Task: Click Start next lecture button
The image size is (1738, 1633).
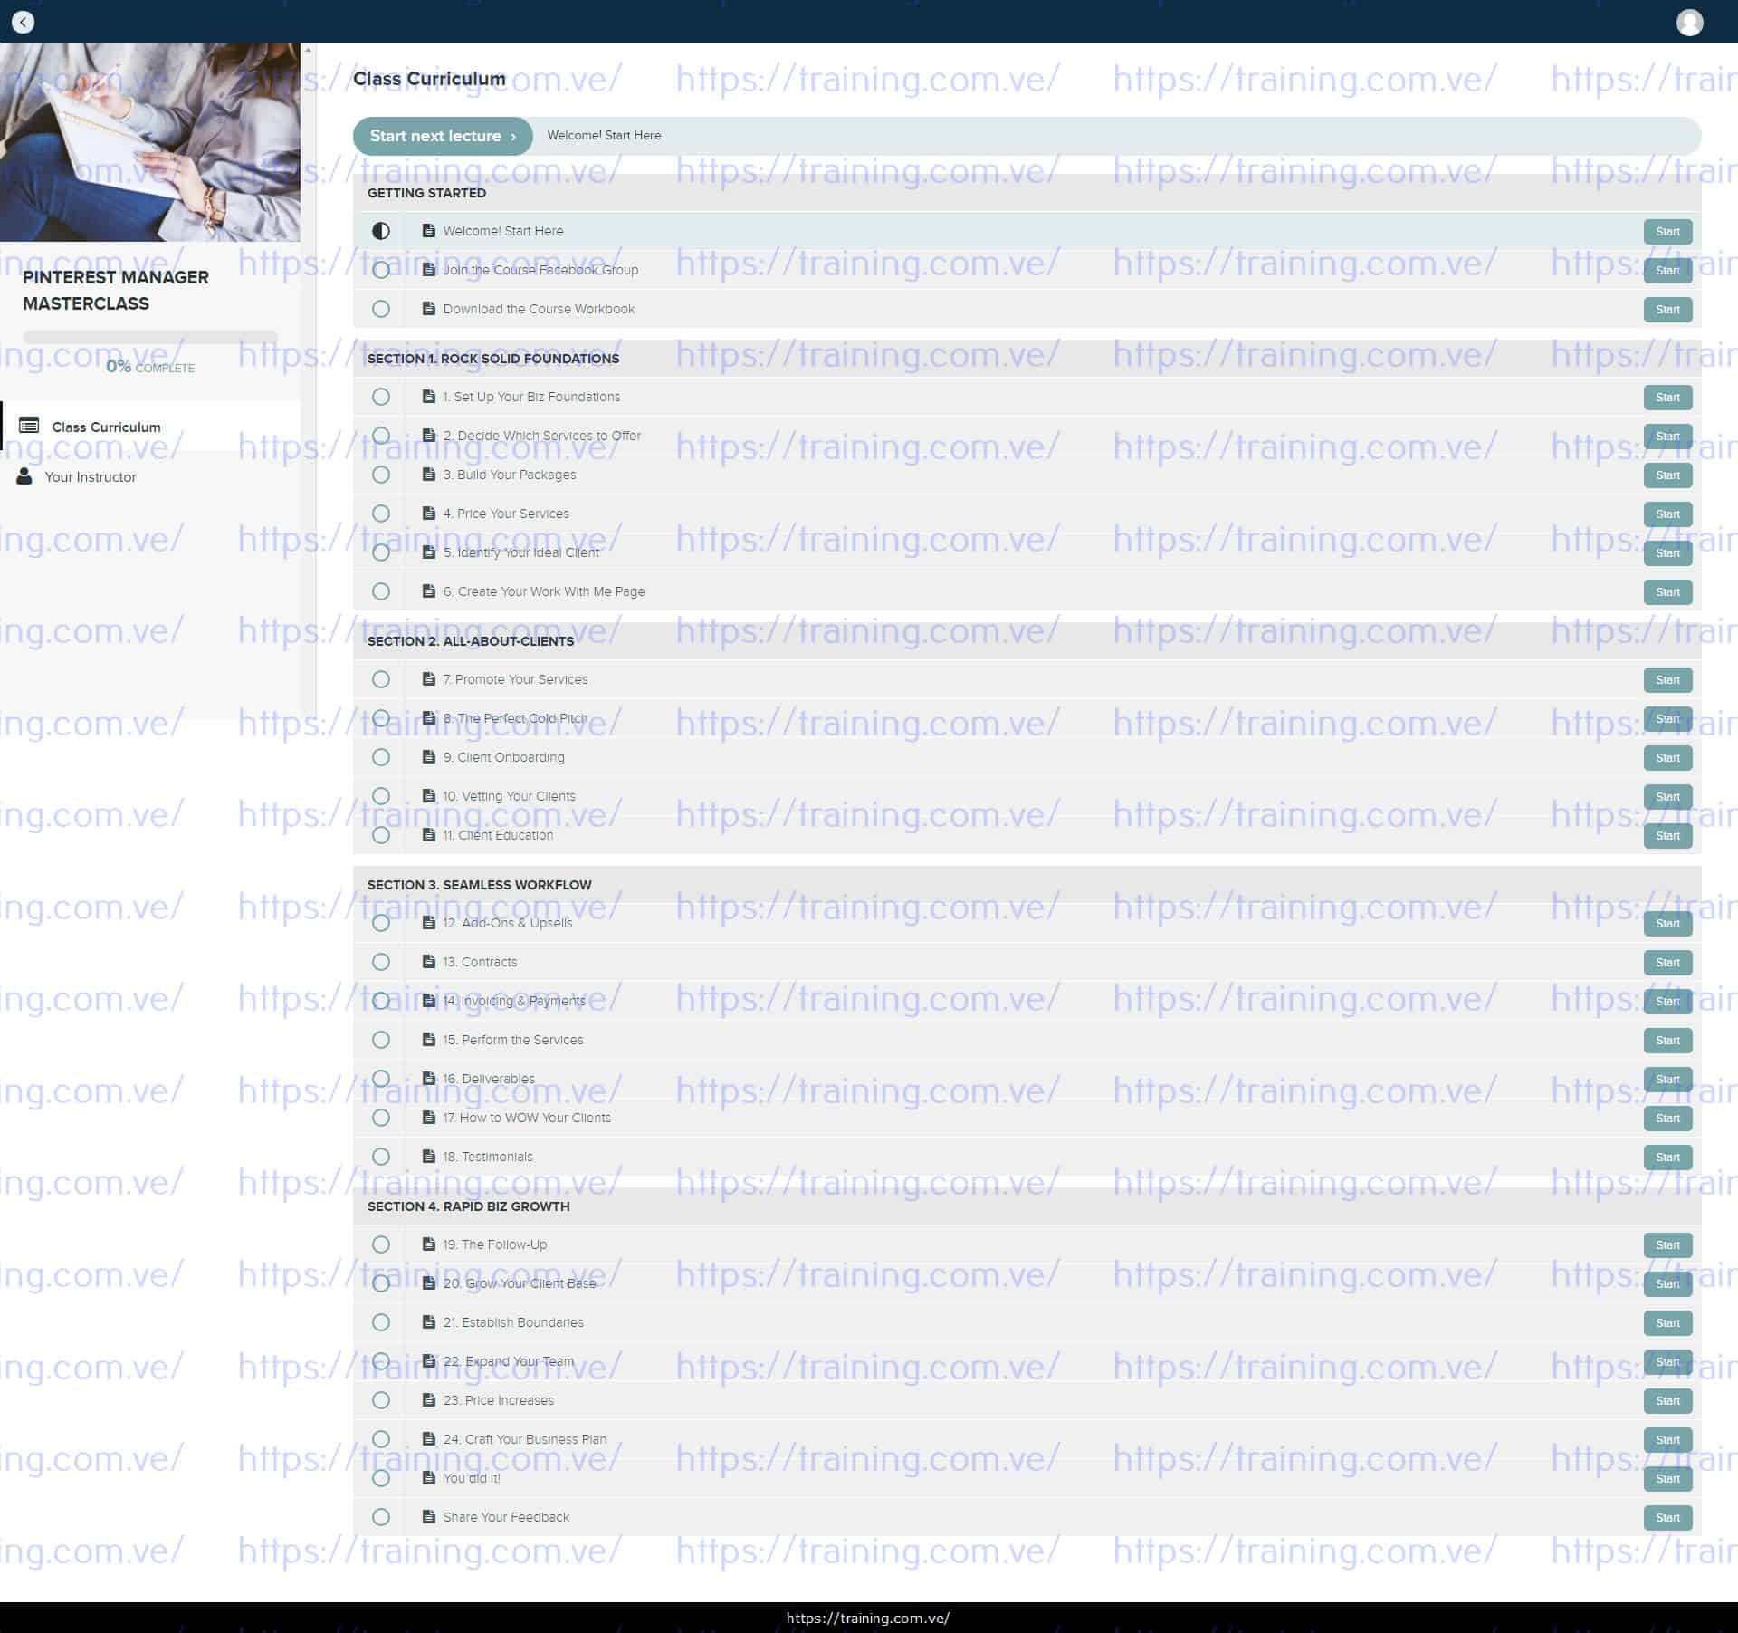Action: pyautogui.click(x=443, y=136)
